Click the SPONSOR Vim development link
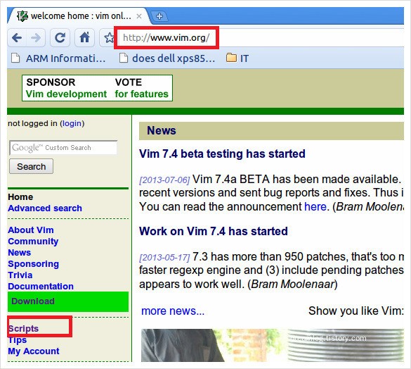 [66, 88]
